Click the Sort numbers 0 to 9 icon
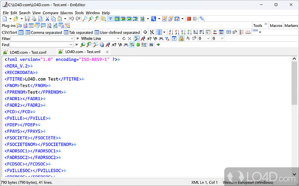Viewport: 299px width, 186px height. [183, 32]
